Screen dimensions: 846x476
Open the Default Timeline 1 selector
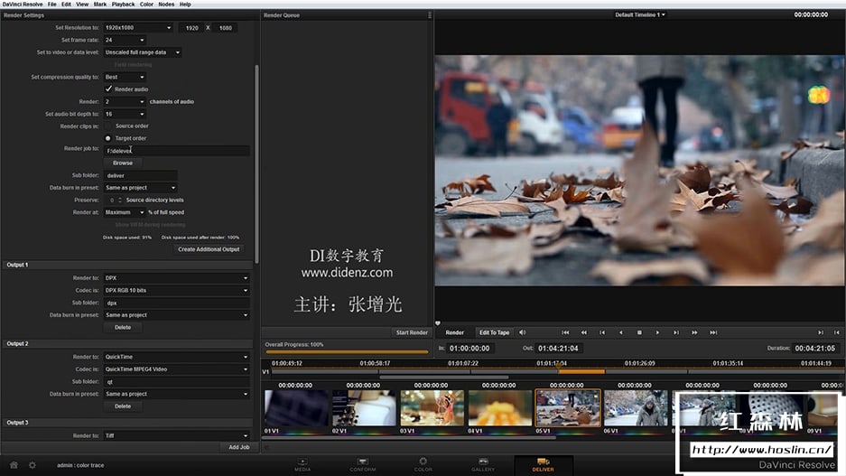[640, 14]
